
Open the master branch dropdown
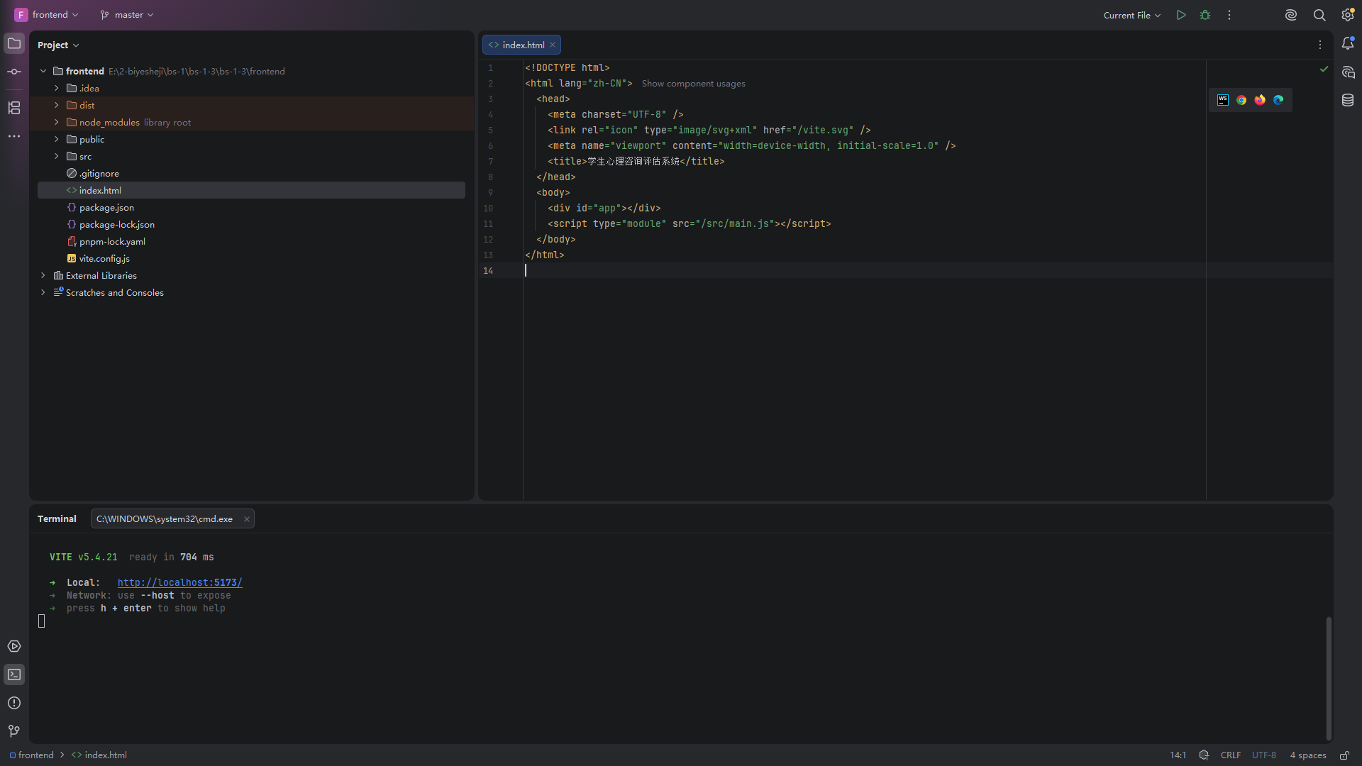pos(127,15)
